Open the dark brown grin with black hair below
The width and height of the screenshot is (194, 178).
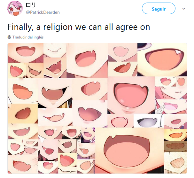click(55, 93)
